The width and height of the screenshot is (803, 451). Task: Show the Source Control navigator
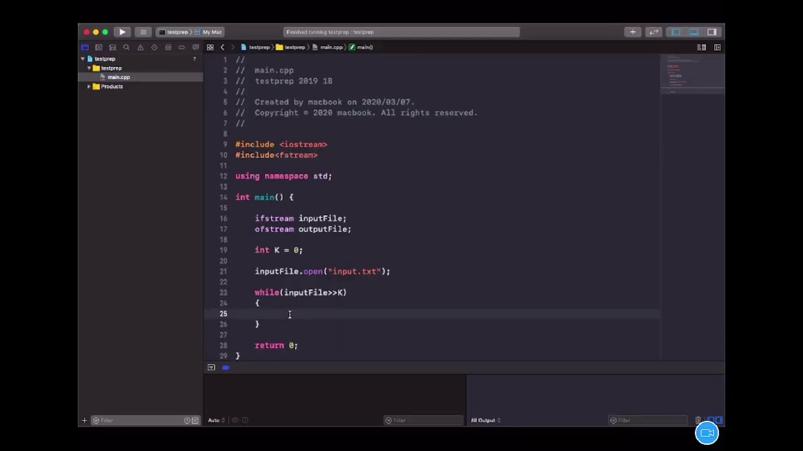coord(98,47)
